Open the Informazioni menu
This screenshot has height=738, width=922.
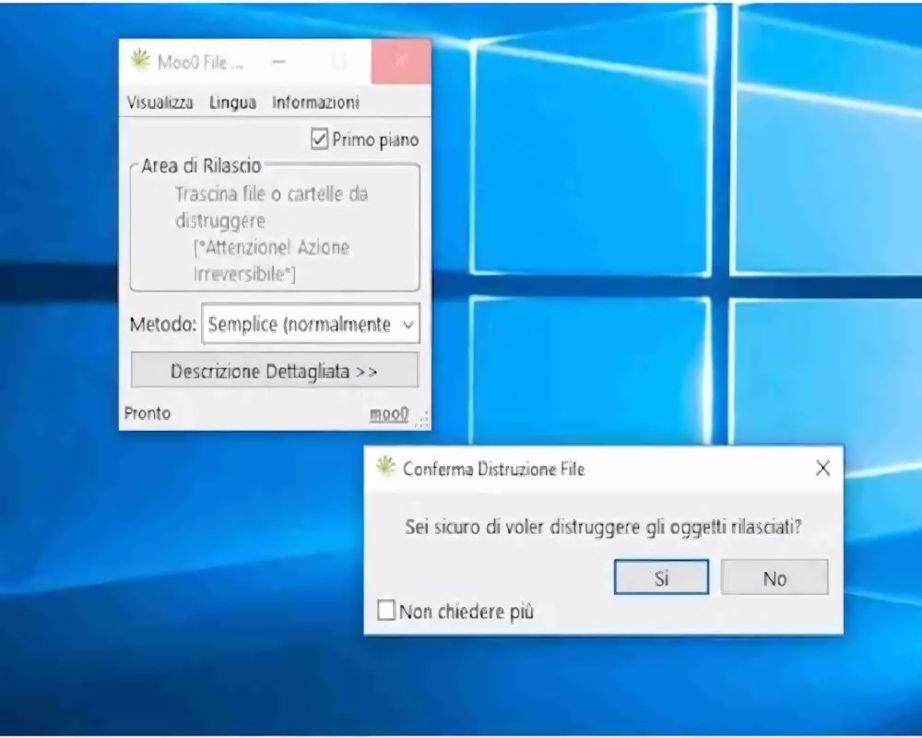(315, 102)
